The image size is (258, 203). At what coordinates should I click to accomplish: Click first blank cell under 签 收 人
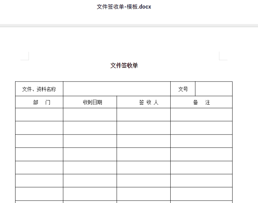click(144, 115)
